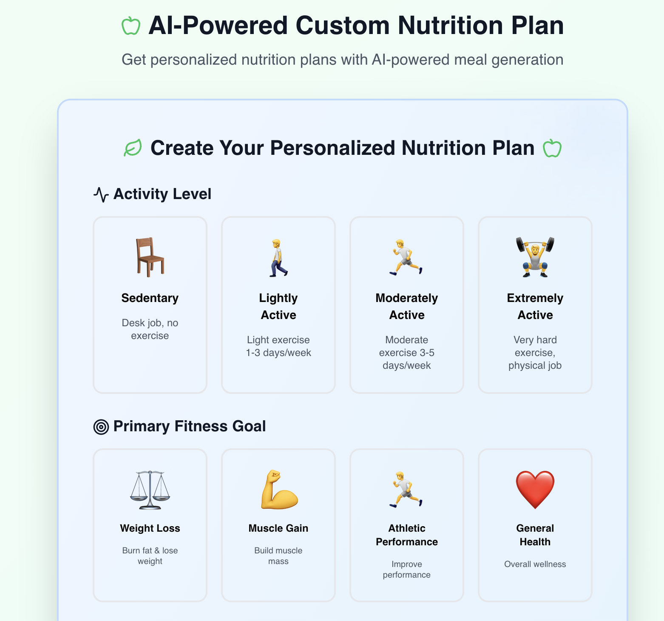The height and width of the screenshot is (621, 664).
Task: Choose the Moderately Active activity option
Action: click(x=406, y=304)
